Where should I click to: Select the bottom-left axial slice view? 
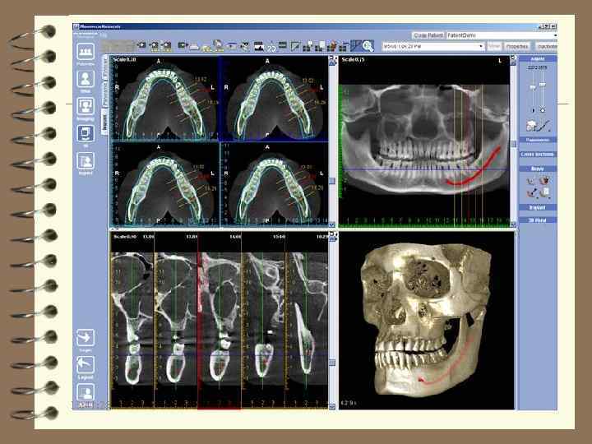[x=164, y=185]
